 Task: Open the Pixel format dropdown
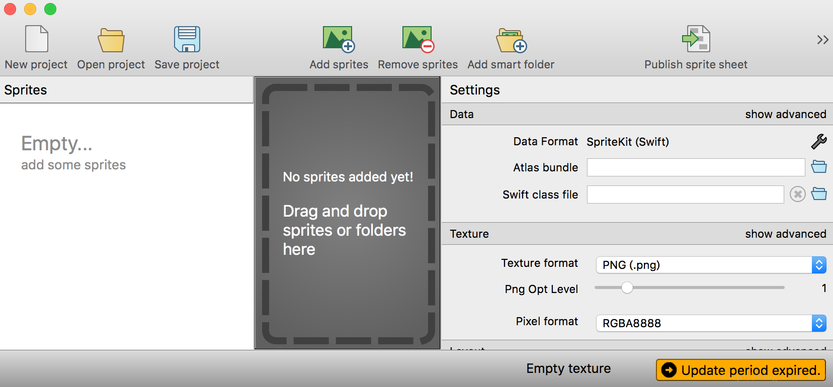[711, 323]
